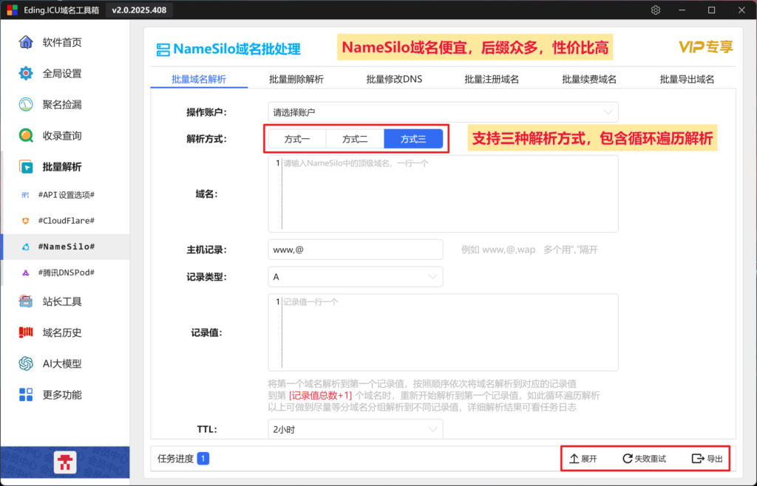This screenshot has width=757, height=486.
Task: Open the 操作账户 account dropdown
Action: (x=443, y=112)
